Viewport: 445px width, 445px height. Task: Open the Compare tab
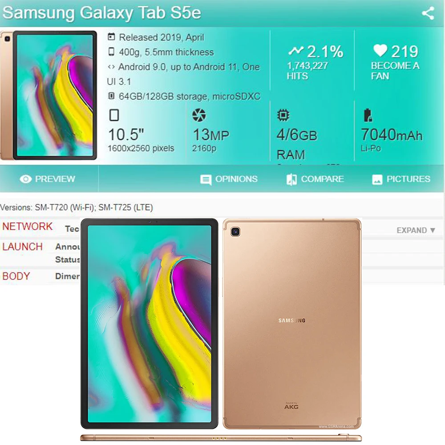tap(315, 179)
